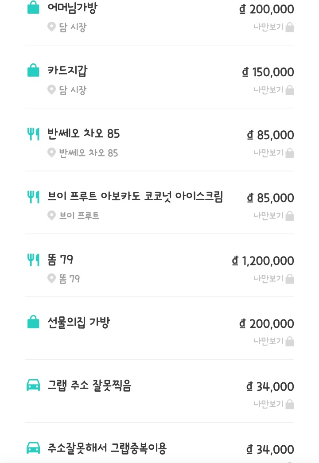
Task: Open 반쎄오 차오 85 location label
Action: coord(89,153)
